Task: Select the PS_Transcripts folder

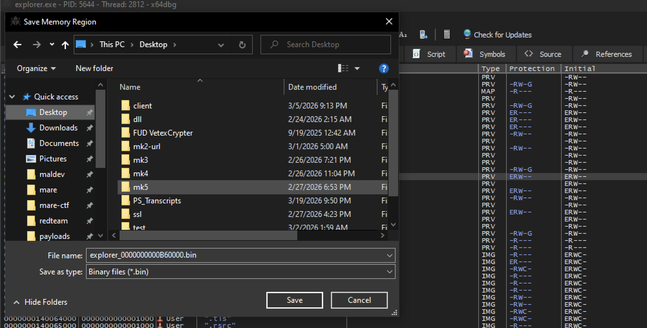Action: click(x=157, y=201)
